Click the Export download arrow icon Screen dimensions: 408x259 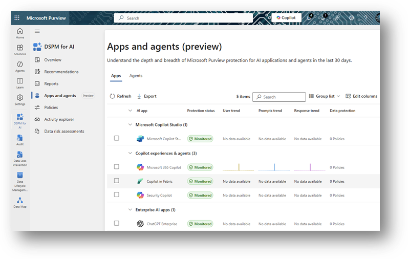coord(139,96)
